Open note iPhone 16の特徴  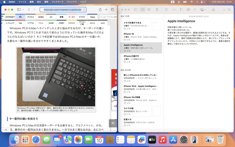(141, 100)
